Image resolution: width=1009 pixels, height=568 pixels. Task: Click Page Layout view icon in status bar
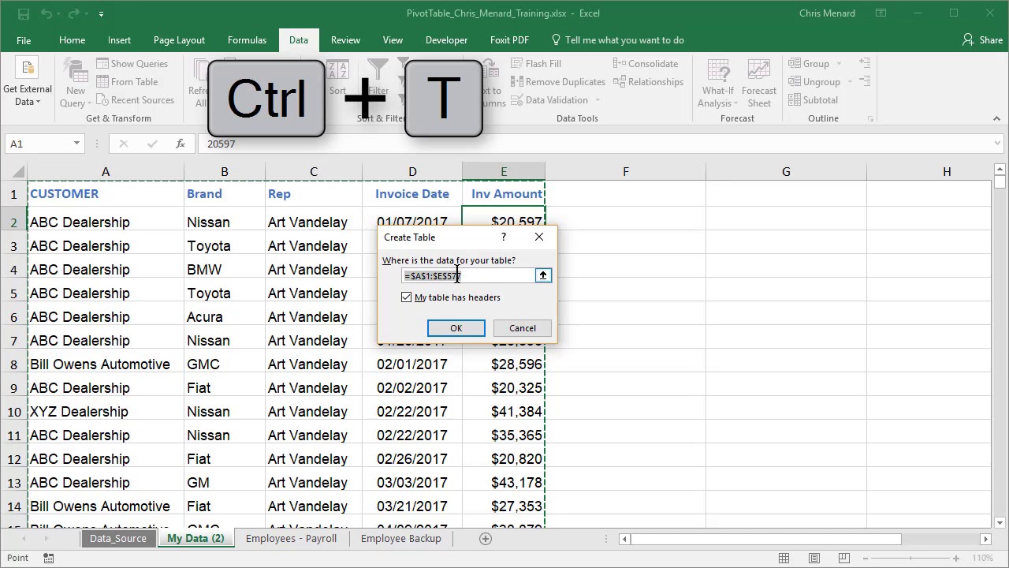pyautogui.click(x=815, y=559)
